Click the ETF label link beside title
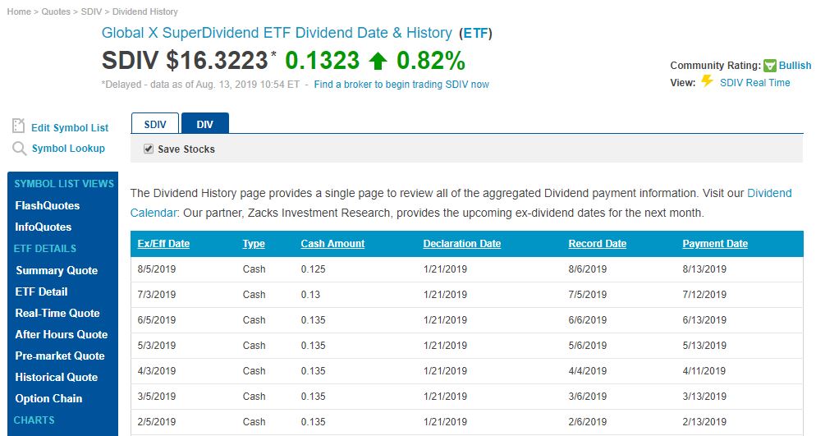The height and width of the screenshot is (436, 816). (x=475, y=34)
